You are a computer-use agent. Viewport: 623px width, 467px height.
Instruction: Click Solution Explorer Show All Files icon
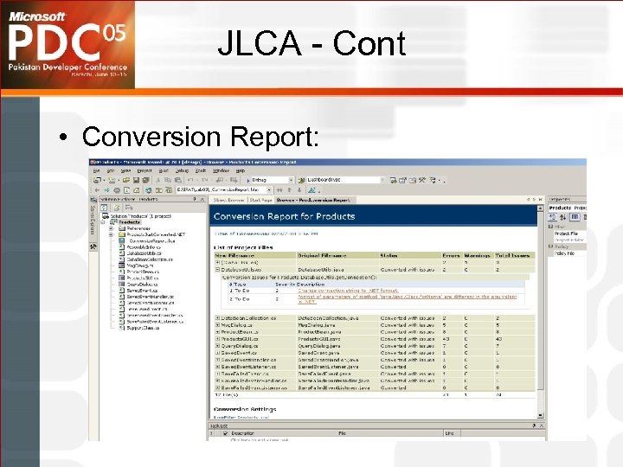117,208
